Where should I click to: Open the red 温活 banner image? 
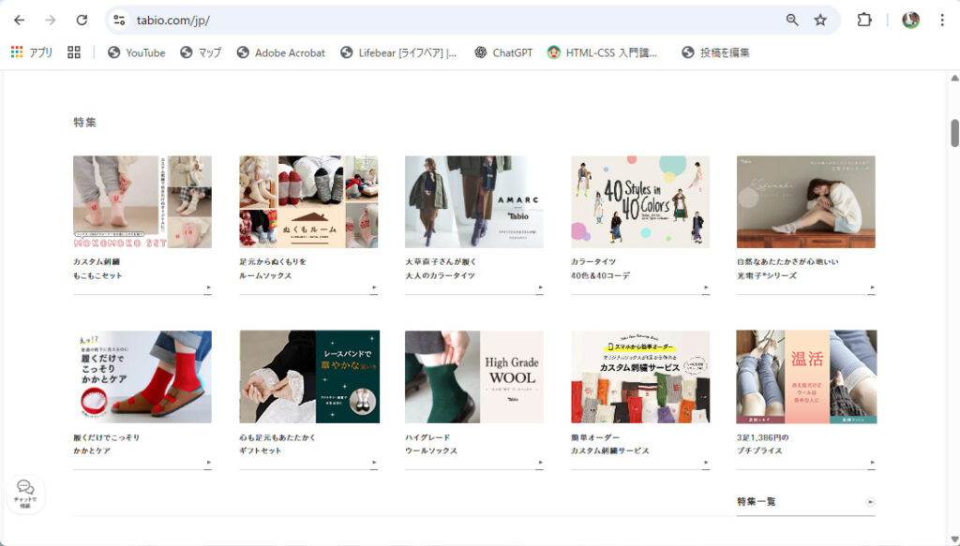(805, 376)
